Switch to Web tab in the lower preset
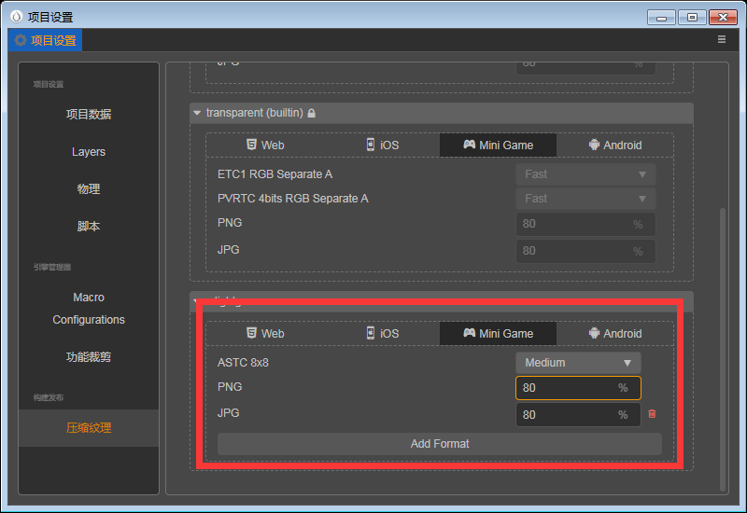 click(265, 334)
